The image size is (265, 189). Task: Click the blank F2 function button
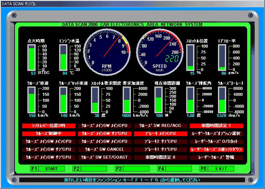(90, 169)
